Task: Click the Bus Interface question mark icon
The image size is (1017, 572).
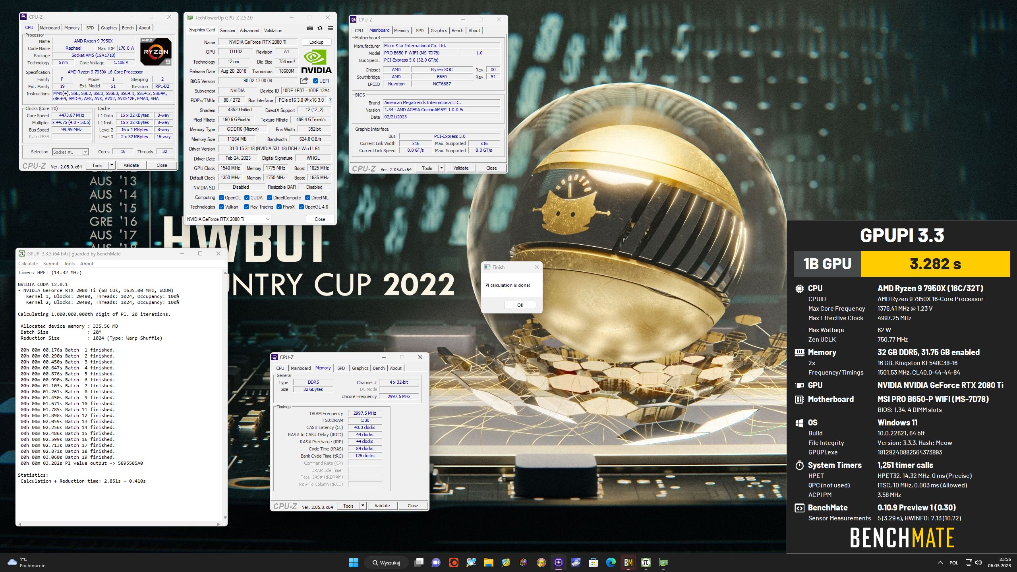Action: [330, 100]
